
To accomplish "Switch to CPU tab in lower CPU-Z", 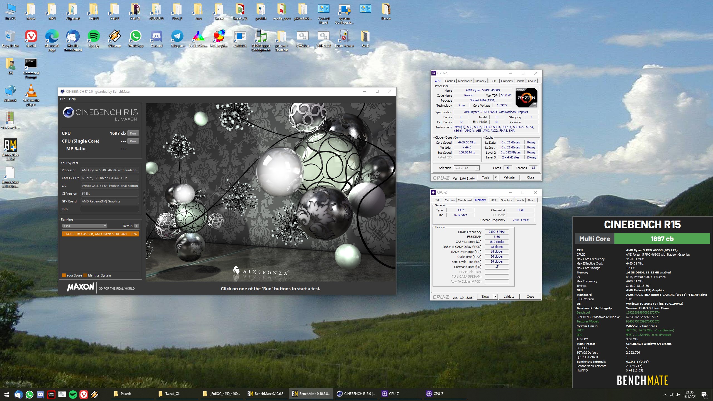I will click(437, 200).
